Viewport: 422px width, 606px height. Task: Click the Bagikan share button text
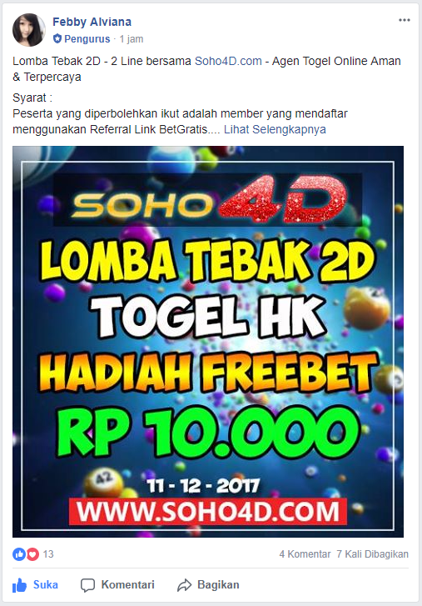(x=218, y=584)
